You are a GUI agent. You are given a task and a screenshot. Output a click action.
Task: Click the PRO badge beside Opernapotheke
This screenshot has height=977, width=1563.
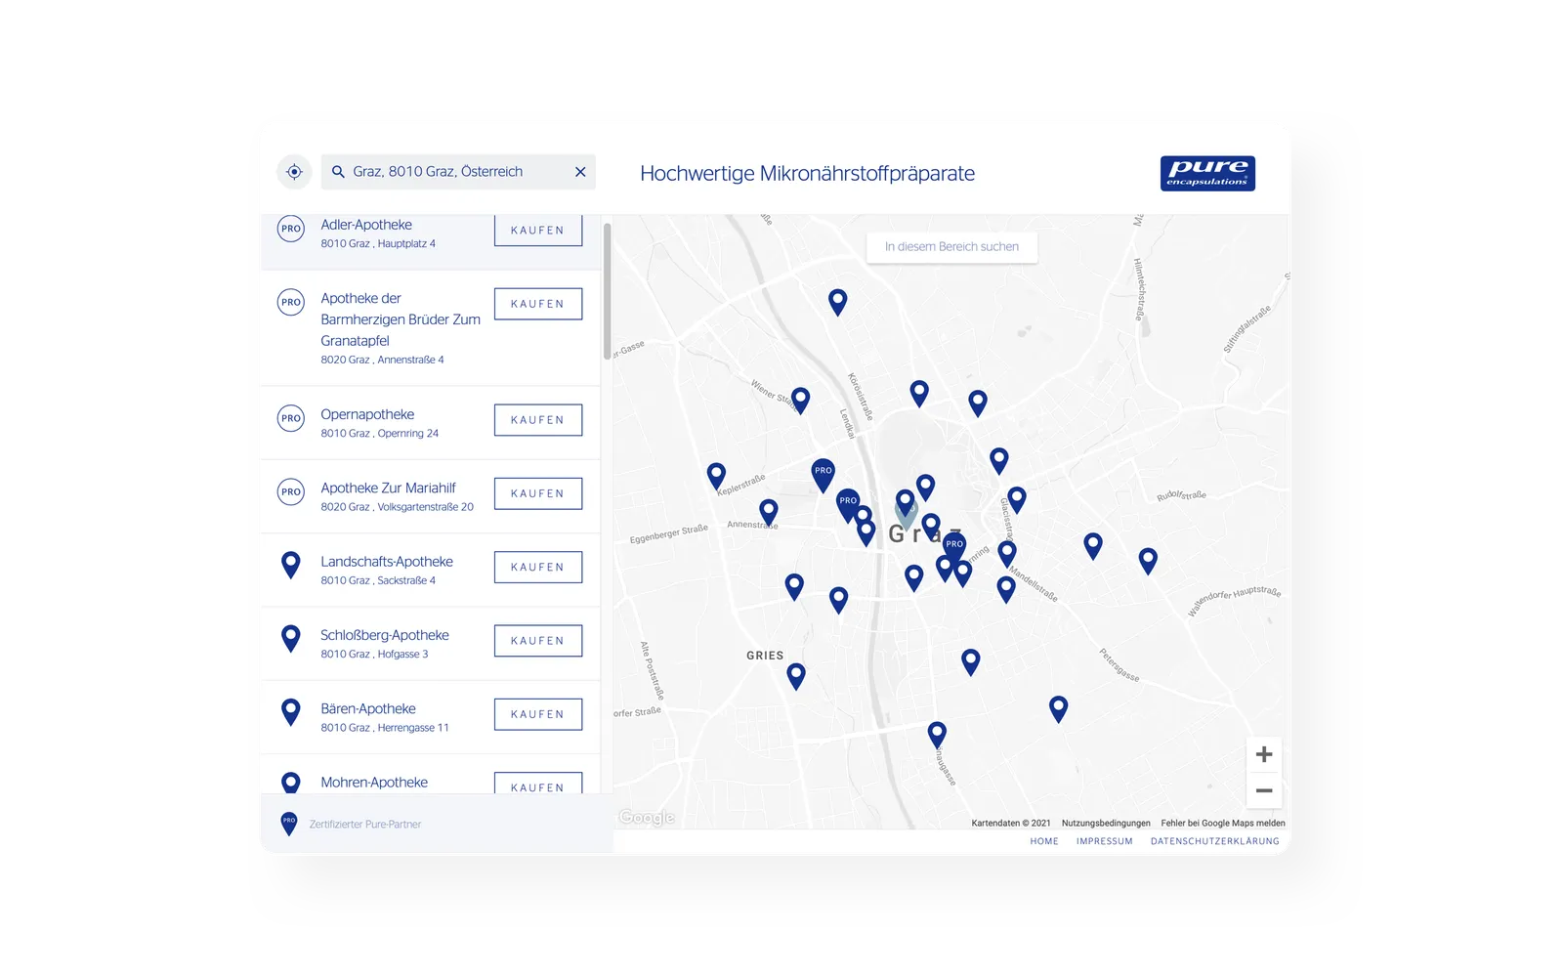[x=291, y=418]
